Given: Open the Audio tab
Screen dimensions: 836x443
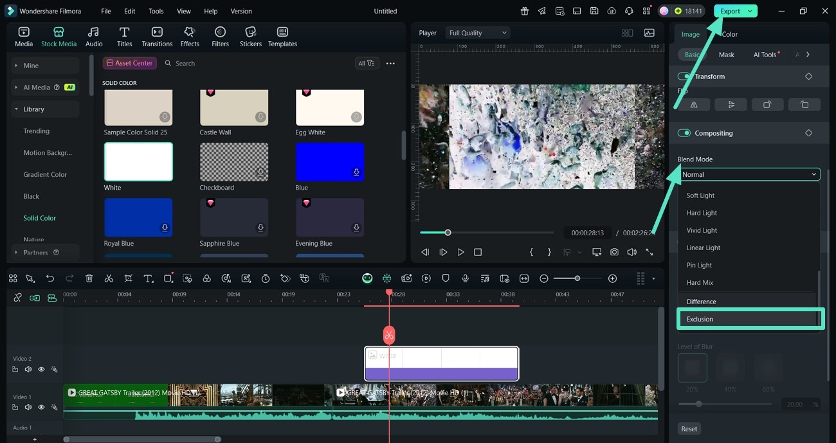Looking at the screenshot, I should (x=94, y=37).
